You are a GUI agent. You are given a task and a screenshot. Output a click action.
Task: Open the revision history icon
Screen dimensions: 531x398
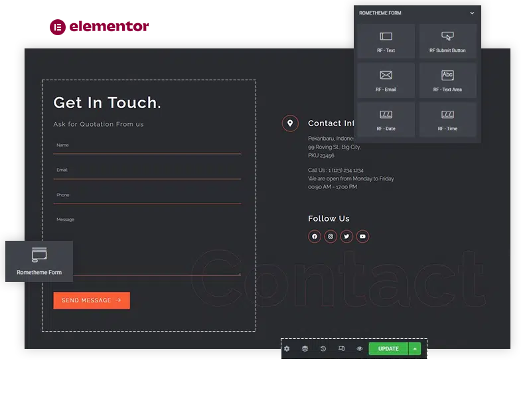point(323,349)
